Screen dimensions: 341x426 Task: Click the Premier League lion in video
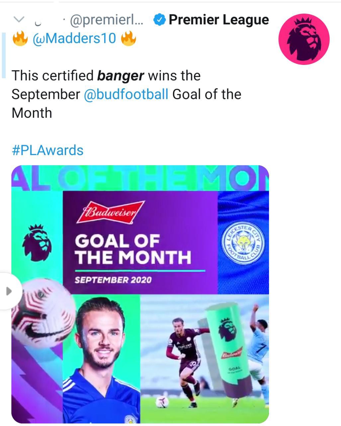[37, 243]
